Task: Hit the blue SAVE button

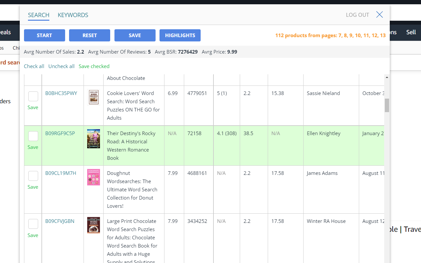Action: click(135, 36)
